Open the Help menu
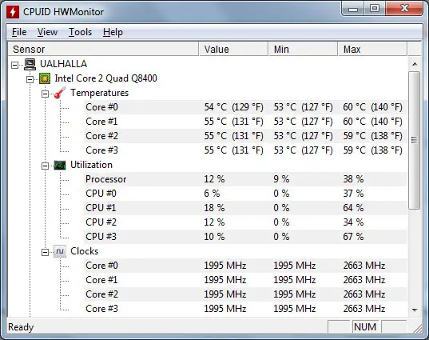This screenshot has width=429, height=340. click(113, 32)
